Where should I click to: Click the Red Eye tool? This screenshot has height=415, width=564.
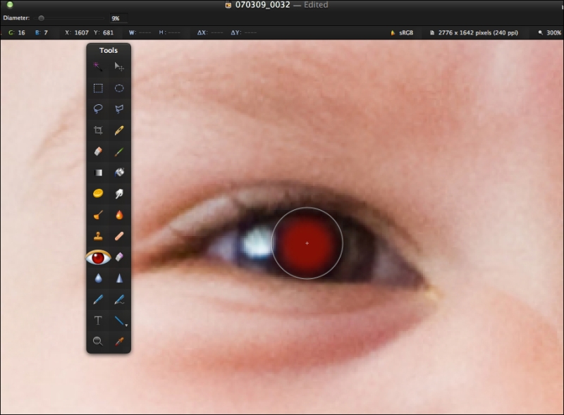click(x=98, y=257)
